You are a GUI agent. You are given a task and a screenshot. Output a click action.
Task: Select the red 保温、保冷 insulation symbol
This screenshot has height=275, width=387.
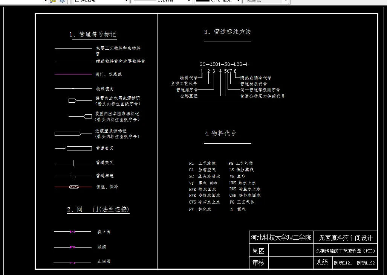point(74,187)
